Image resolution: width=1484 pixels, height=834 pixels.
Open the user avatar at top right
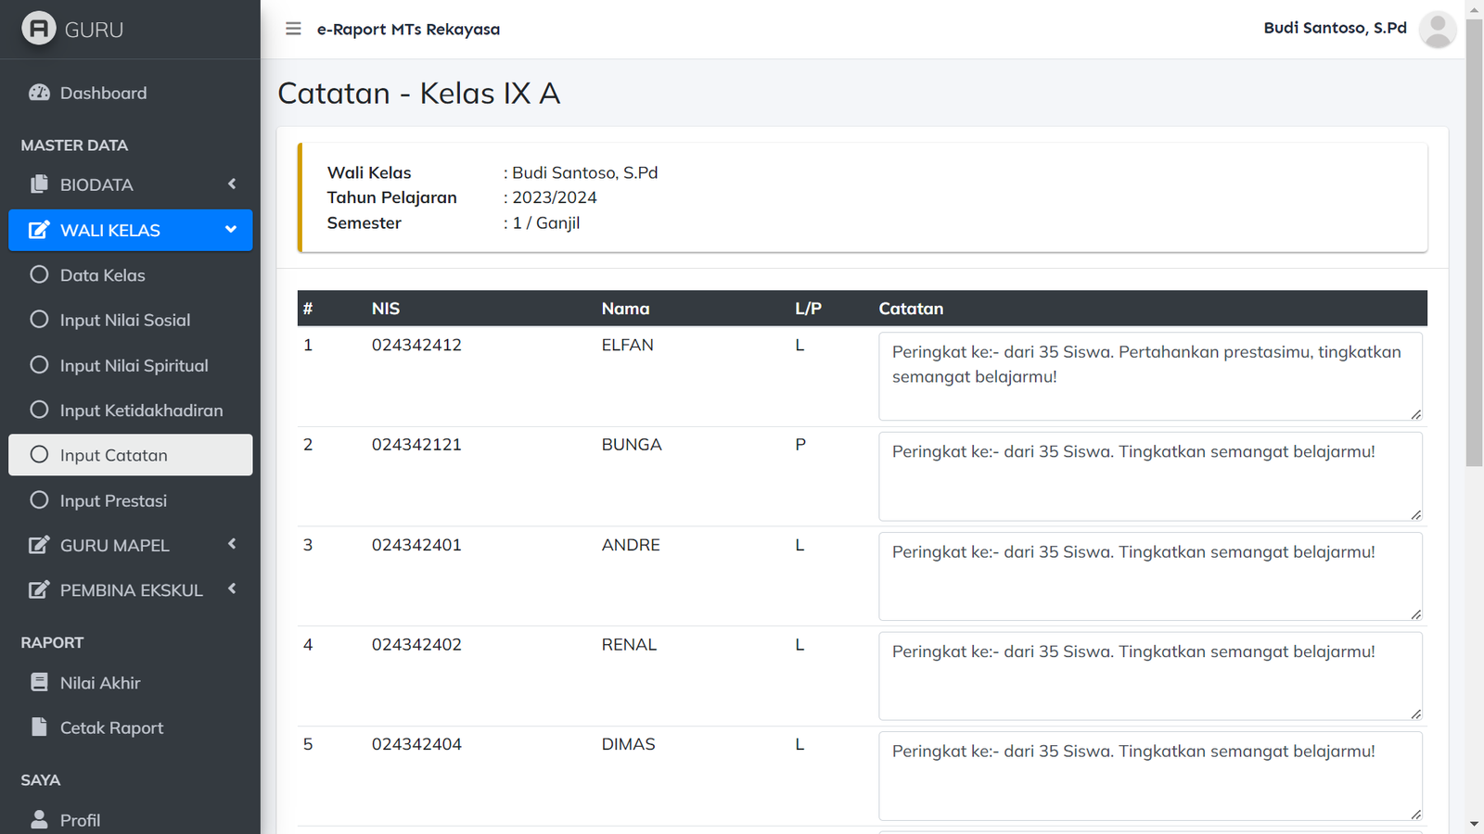tap(1437, 30)
